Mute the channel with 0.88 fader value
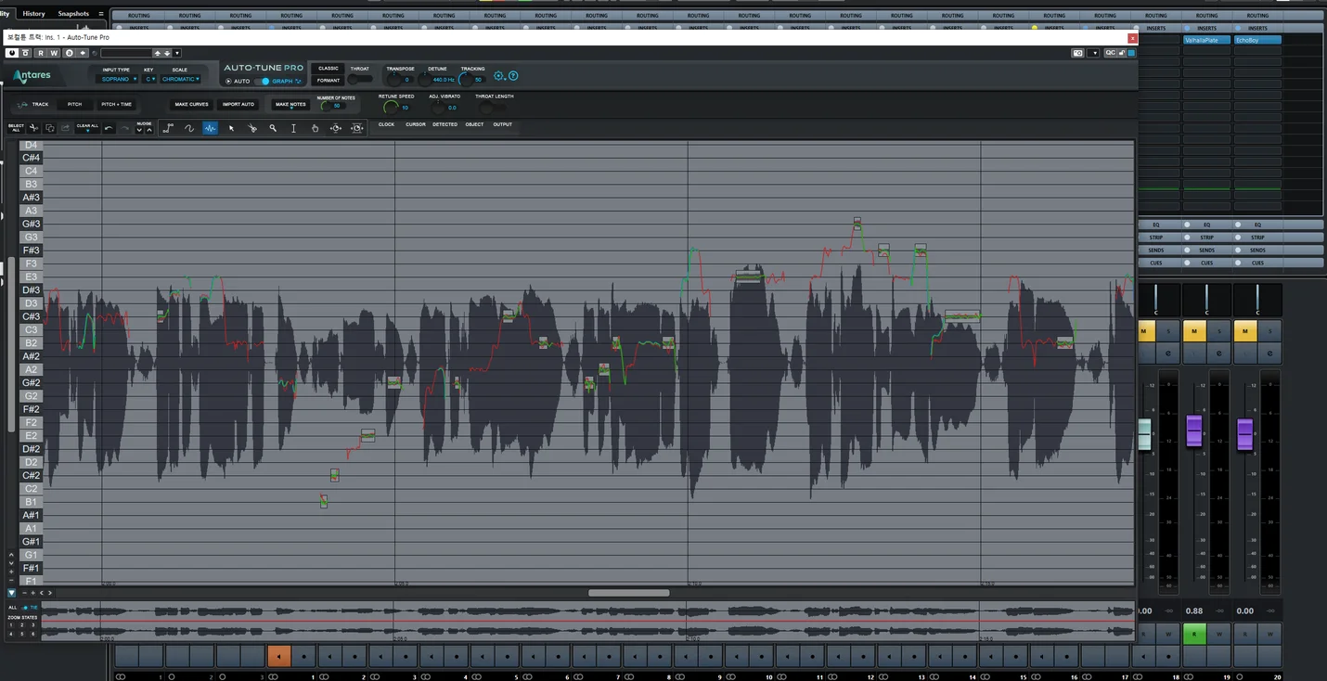The image size is (1327, 681). [x=1194, y=331]
